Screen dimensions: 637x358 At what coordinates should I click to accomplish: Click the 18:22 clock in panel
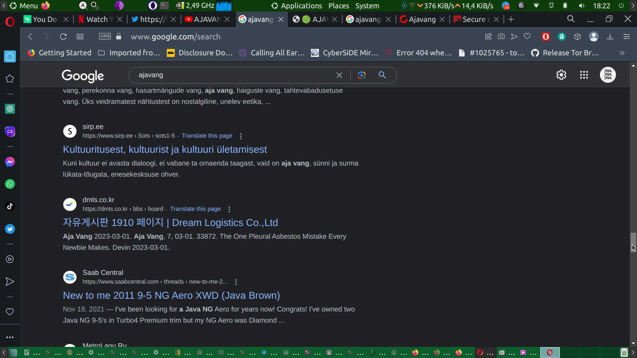point(602,6)
